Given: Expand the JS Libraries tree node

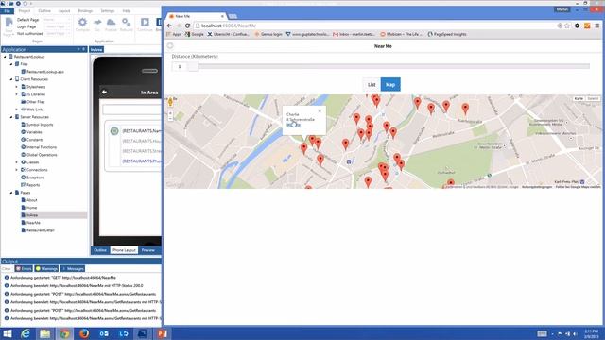Looking at the screenshot, I should pos(17,94).
